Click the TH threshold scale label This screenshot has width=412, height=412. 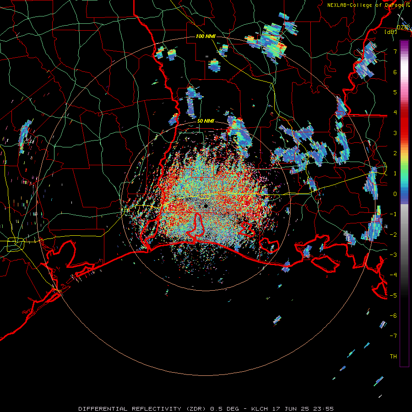(x=393, y=357)
